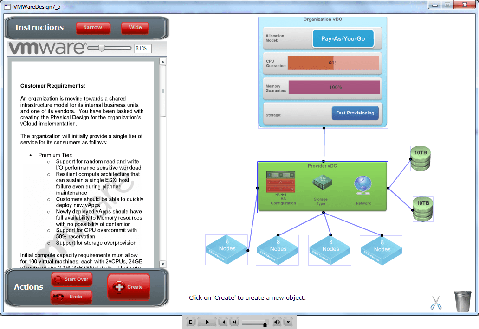
Task: Toggle the Fast Provisioning storage option
Action: pos(355,113)
